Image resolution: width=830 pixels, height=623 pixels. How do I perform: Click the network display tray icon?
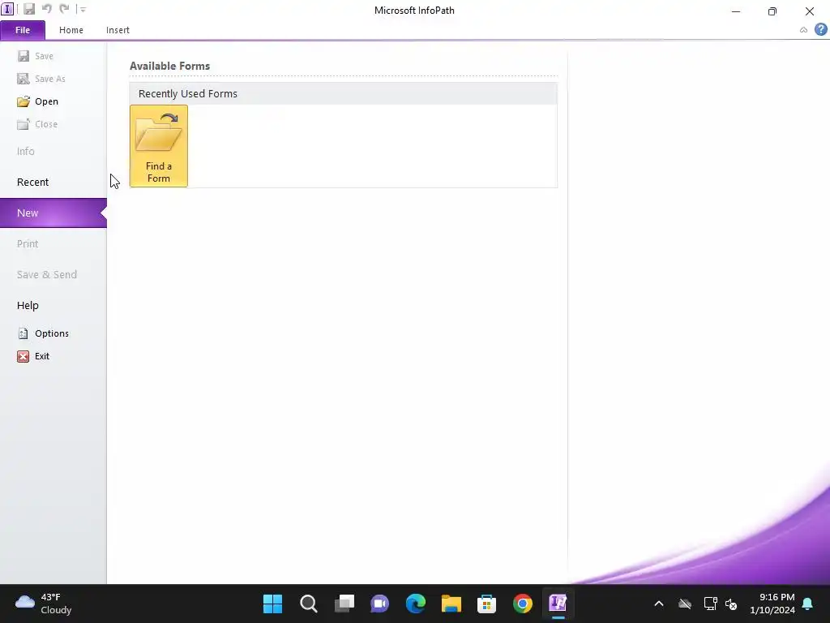[710, 604]
